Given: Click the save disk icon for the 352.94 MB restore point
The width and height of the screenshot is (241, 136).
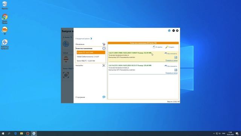Looking at the screenshot, I should [x=176, y=57].
